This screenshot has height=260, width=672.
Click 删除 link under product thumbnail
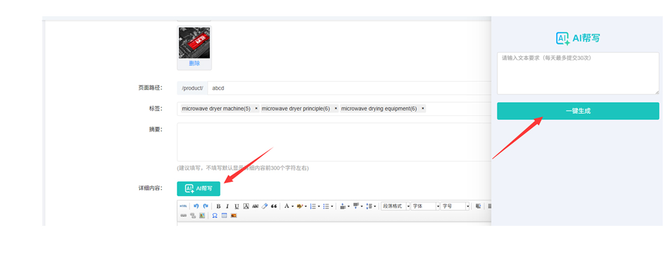point(194,63)
